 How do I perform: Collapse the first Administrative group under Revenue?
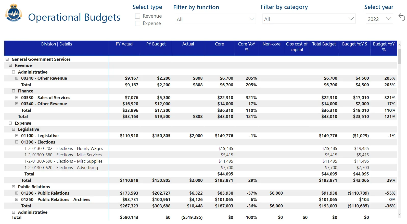14,72
